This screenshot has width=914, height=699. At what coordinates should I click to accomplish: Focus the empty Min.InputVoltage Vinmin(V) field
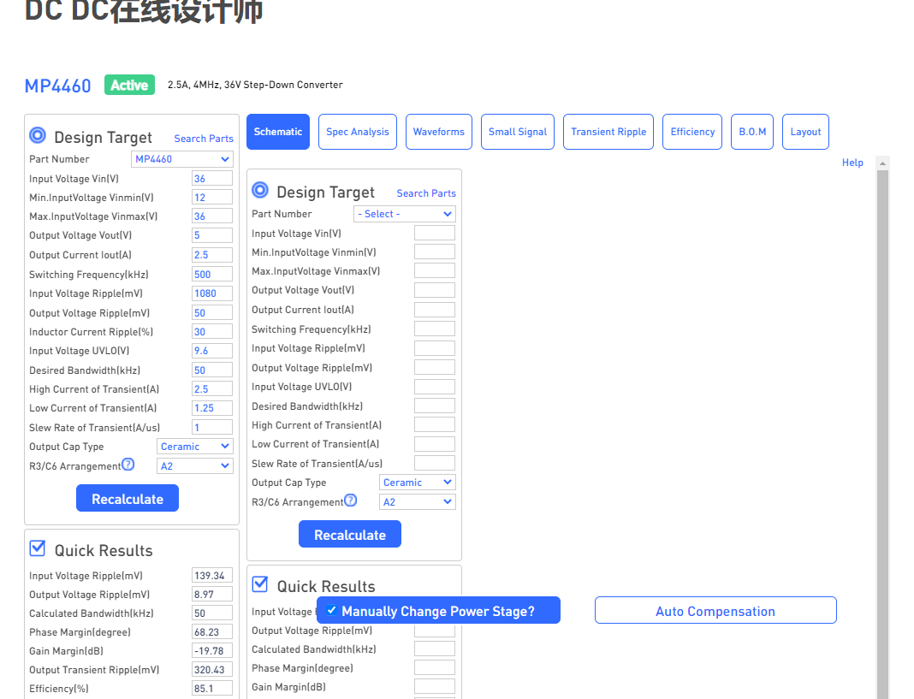(435, 252)
